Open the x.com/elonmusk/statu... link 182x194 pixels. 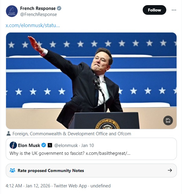[33, 25]
